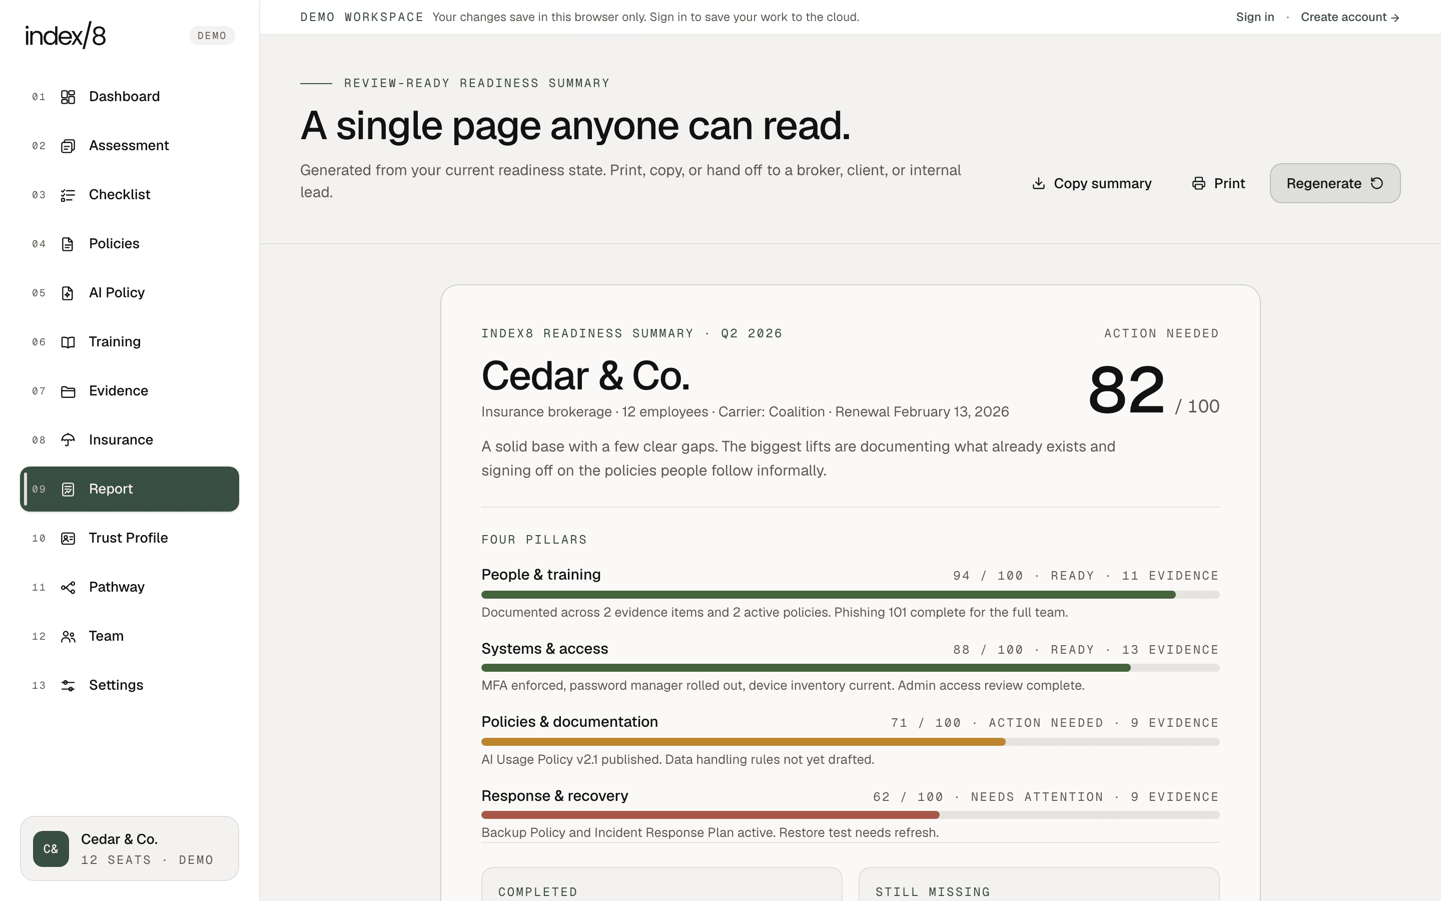
Task: Click the Training open-book icon
Action: [x=68, y=342]
